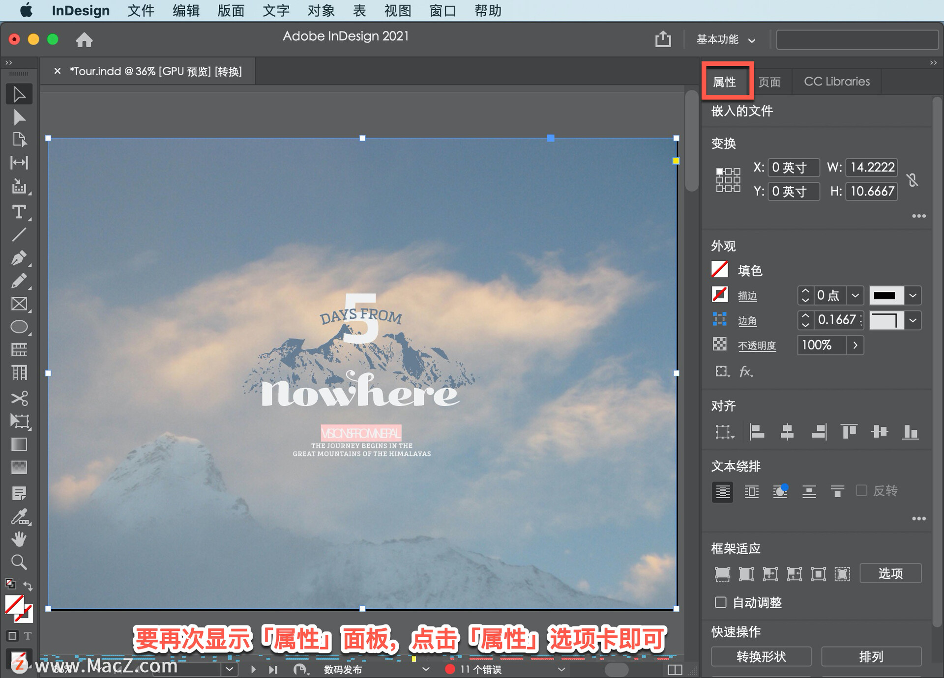Open stroke style dropdown
Viewport: 944px width, 678px height.
pos(913,295)
